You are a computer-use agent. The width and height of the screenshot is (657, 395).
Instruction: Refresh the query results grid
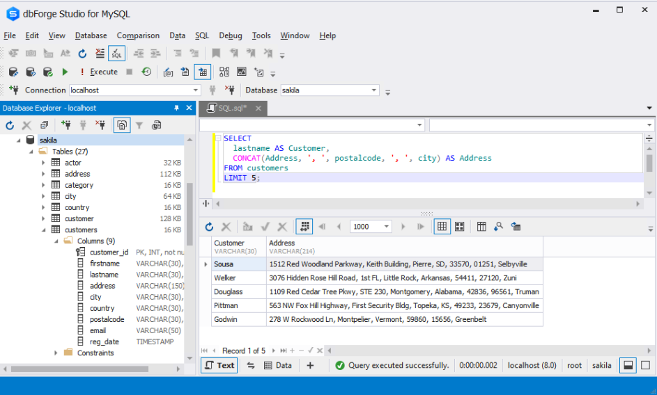209,227
